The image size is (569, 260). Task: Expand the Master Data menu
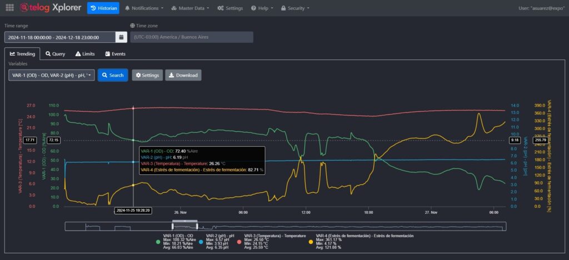[189, 8]
